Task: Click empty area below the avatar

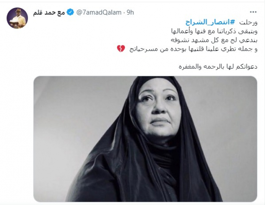Action: pyautogui.click(x=17, y=101)
